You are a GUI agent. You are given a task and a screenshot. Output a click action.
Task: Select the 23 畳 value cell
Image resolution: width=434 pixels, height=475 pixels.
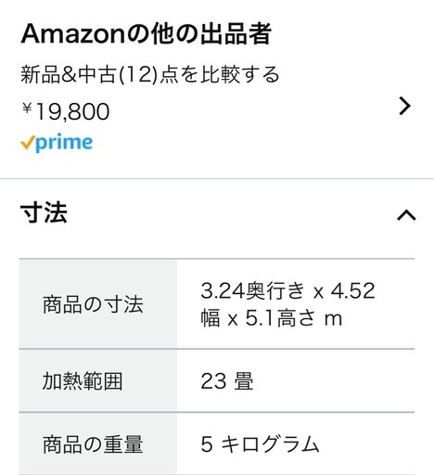[x=227, y=381]
